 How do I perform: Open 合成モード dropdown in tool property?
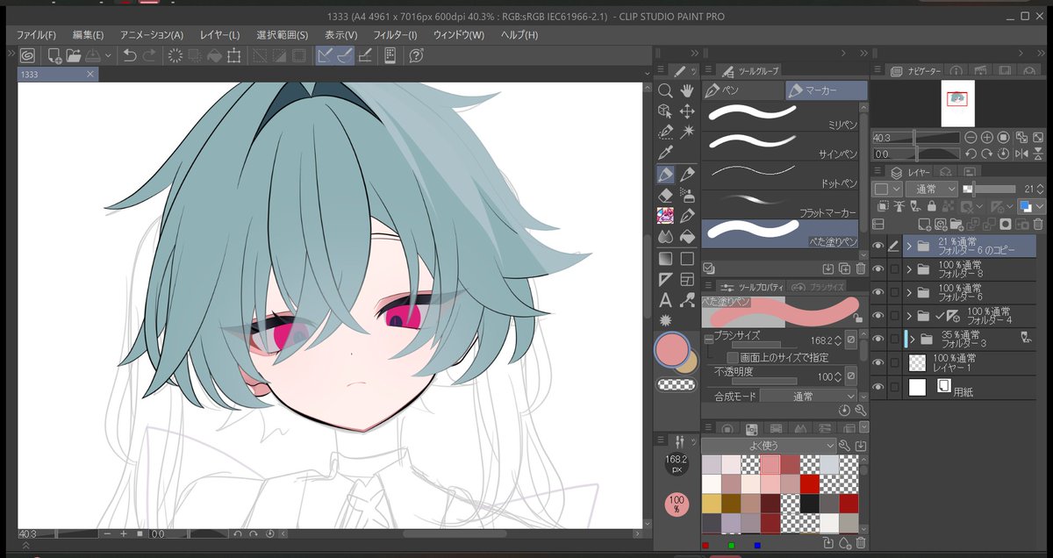[810, 397]
